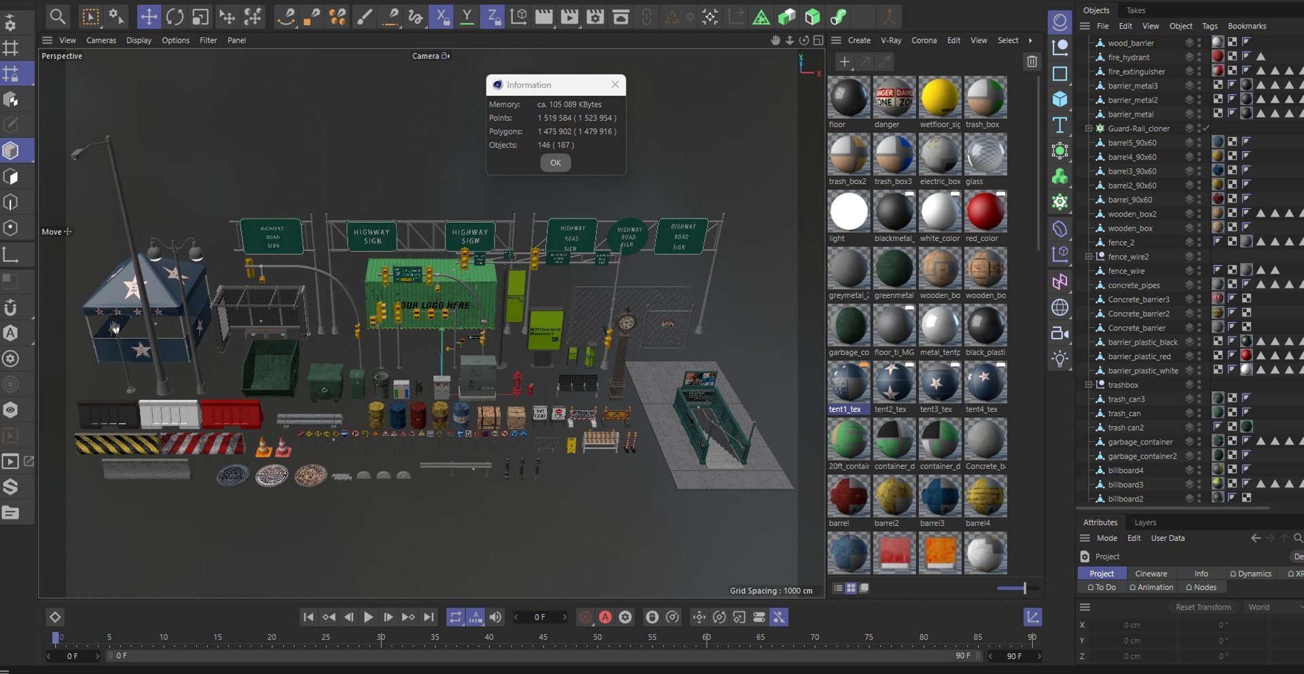Click the record keyframe button
1304x674 pixels.
pos(585,617)
